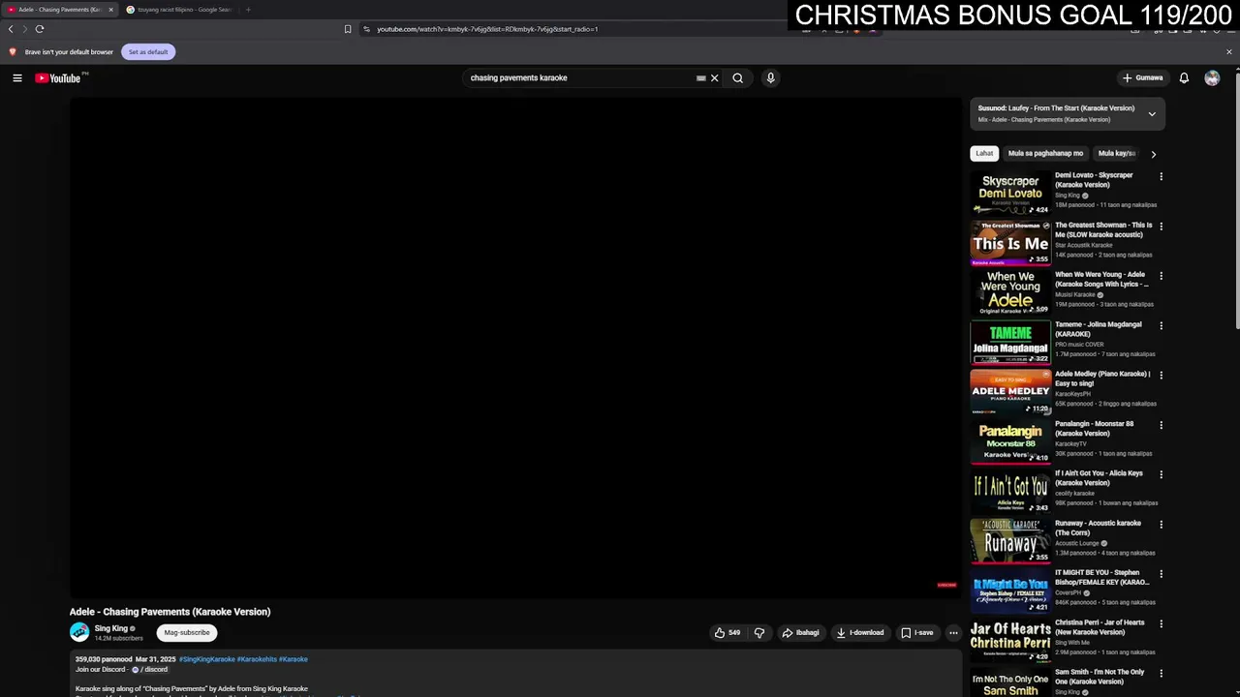
Task: Run search with the magnifier icon
Action: (x=738, y=77)
